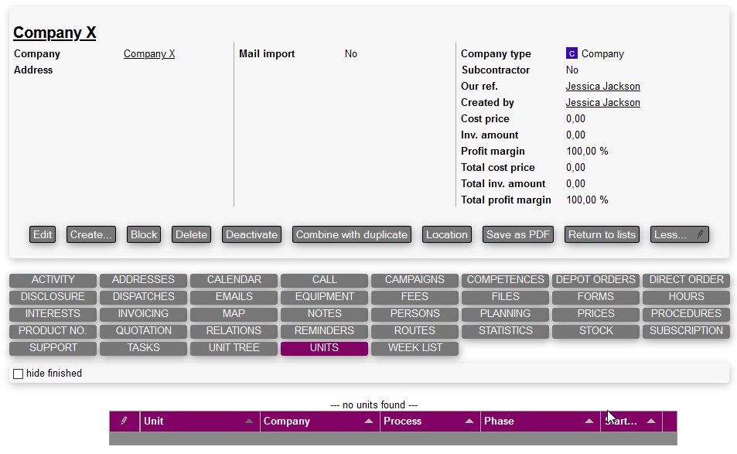Sort by the Company column arrow in table
737x454 pixels.
tap(369, 422)
